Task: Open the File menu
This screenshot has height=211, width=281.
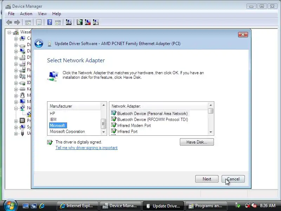Action: click(11, 14)
